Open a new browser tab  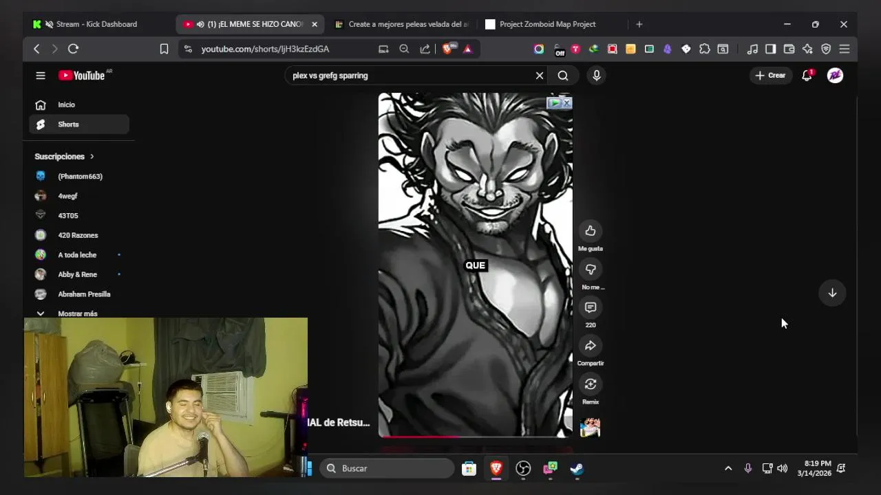coord(639,24)
